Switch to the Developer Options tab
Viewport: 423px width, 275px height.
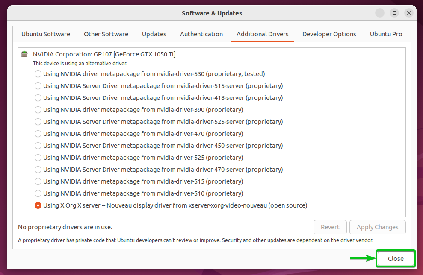[329, 34]
